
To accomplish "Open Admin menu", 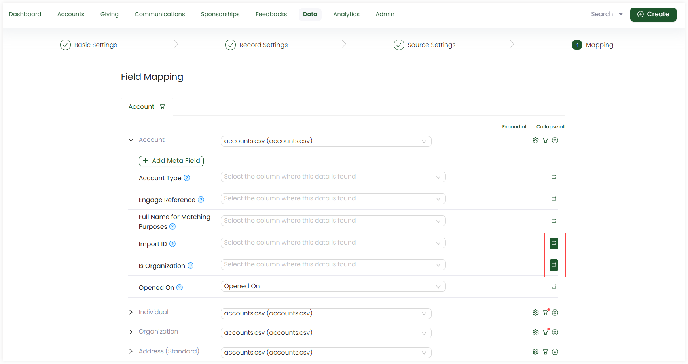I will (x=385, y=14).
